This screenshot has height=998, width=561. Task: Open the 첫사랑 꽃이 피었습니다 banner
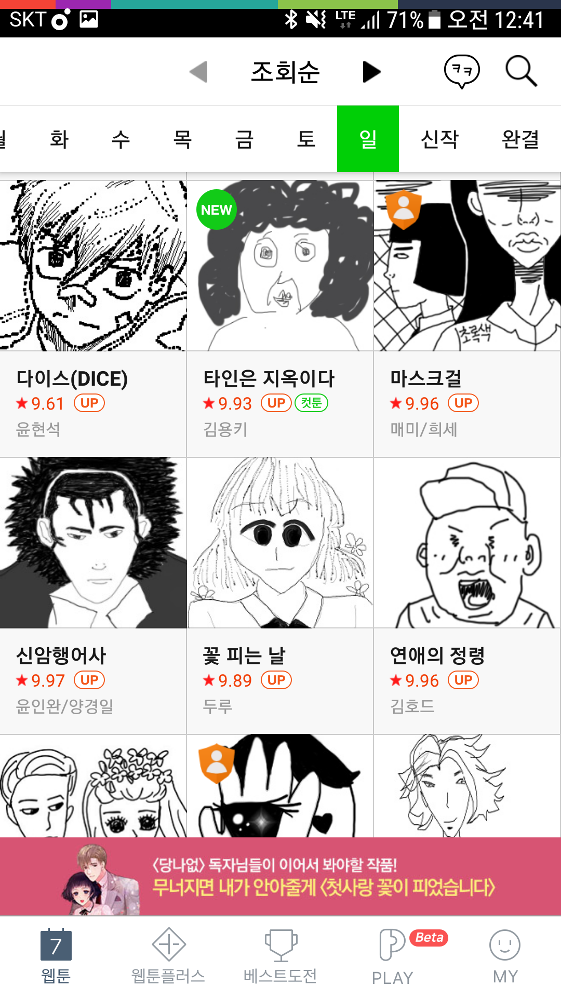pos(280,876)
